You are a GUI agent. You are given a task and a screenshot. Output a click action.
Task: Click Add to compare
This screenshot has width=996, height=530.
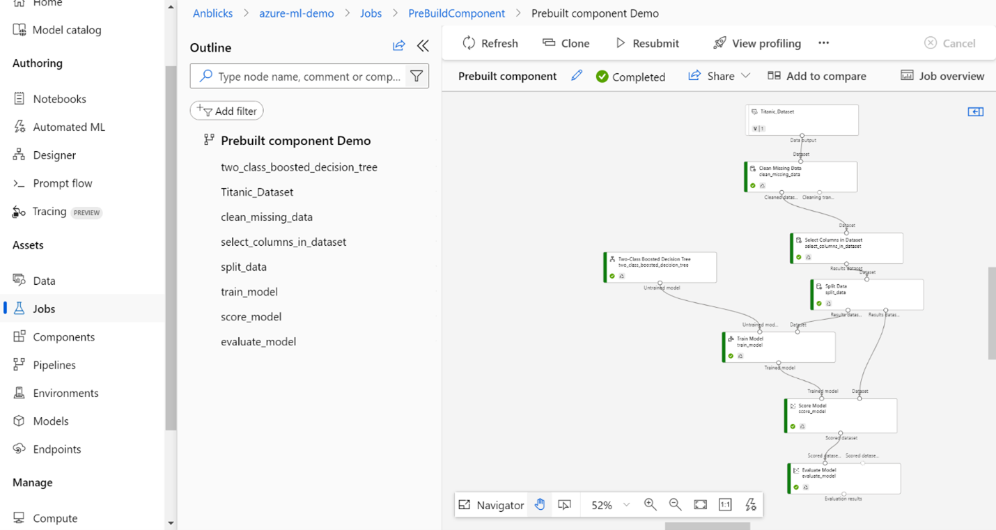tap(817, 76)
